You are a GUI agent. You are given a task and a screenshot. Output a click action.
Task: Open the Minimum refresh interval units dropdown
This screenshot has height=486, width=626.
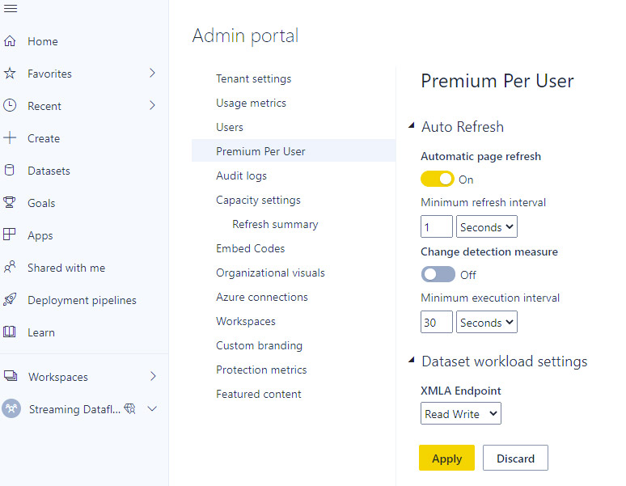click(x=487, y=226)
